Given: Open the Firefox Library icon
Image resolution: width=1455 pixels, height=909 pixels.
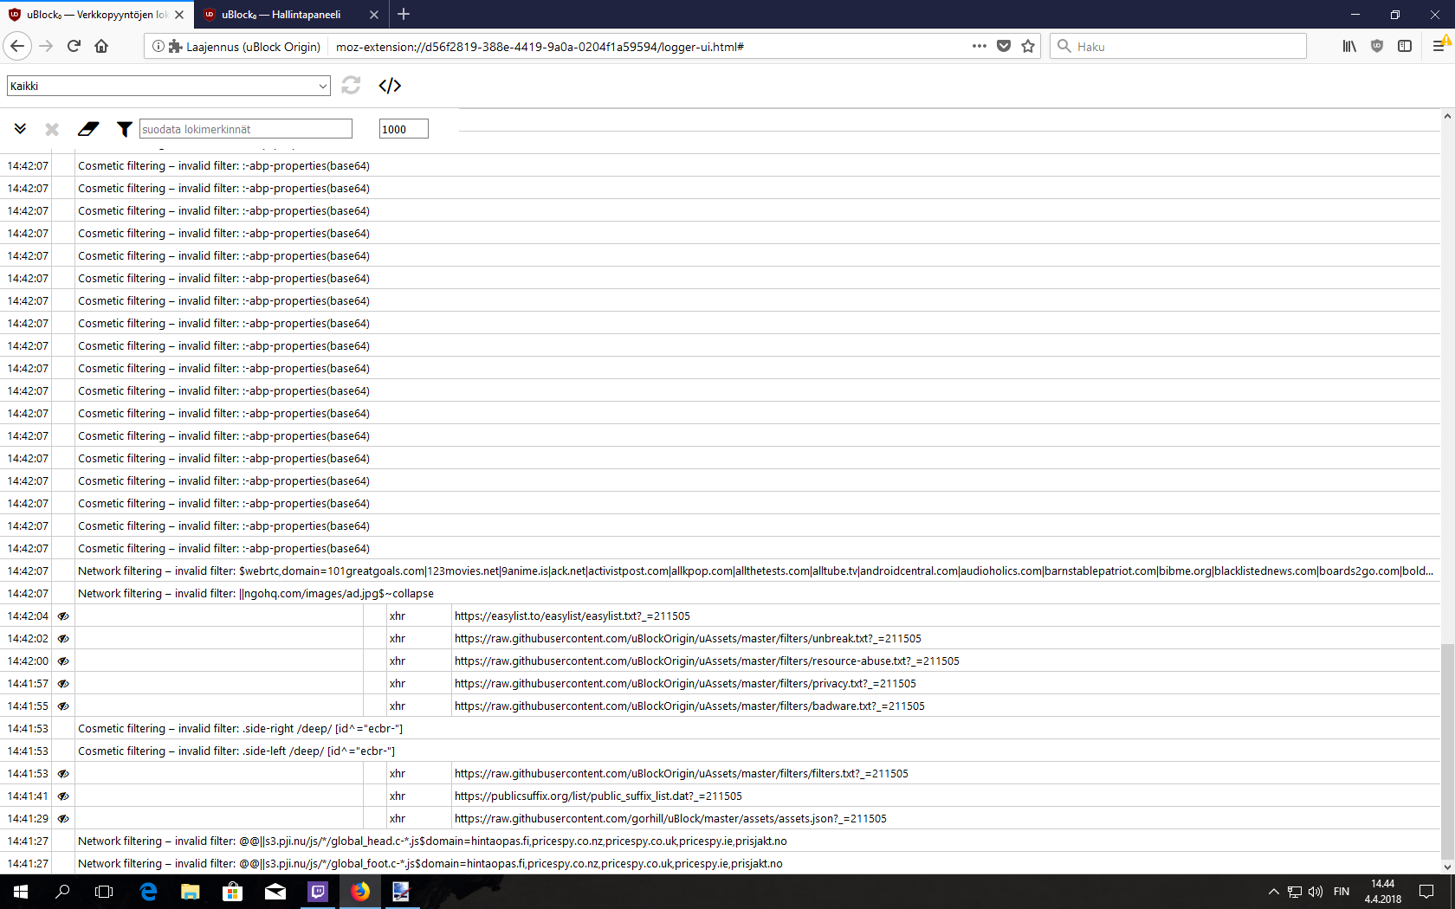Looking at the screenshot, I should coord(1348,47).
